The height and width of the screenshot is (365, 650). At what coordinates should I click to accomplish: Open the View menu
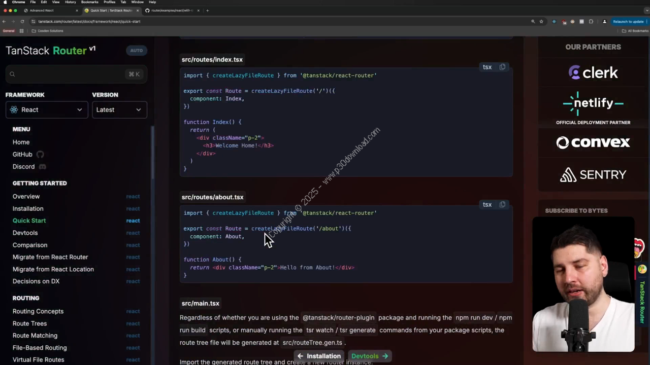coord(56,2)
